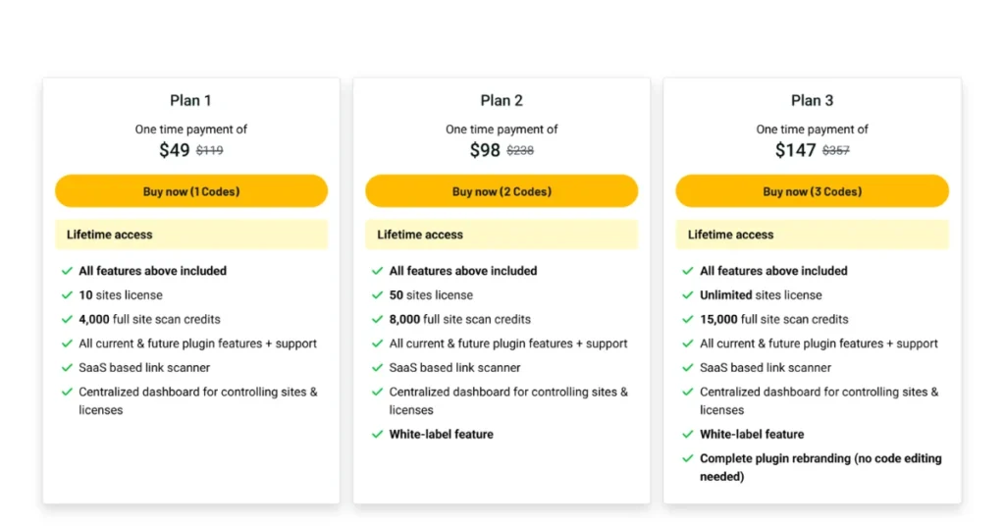Click the $49 price in Plan 1
This screenshot has height=526, width=1005.
click(x=175, y=150)
